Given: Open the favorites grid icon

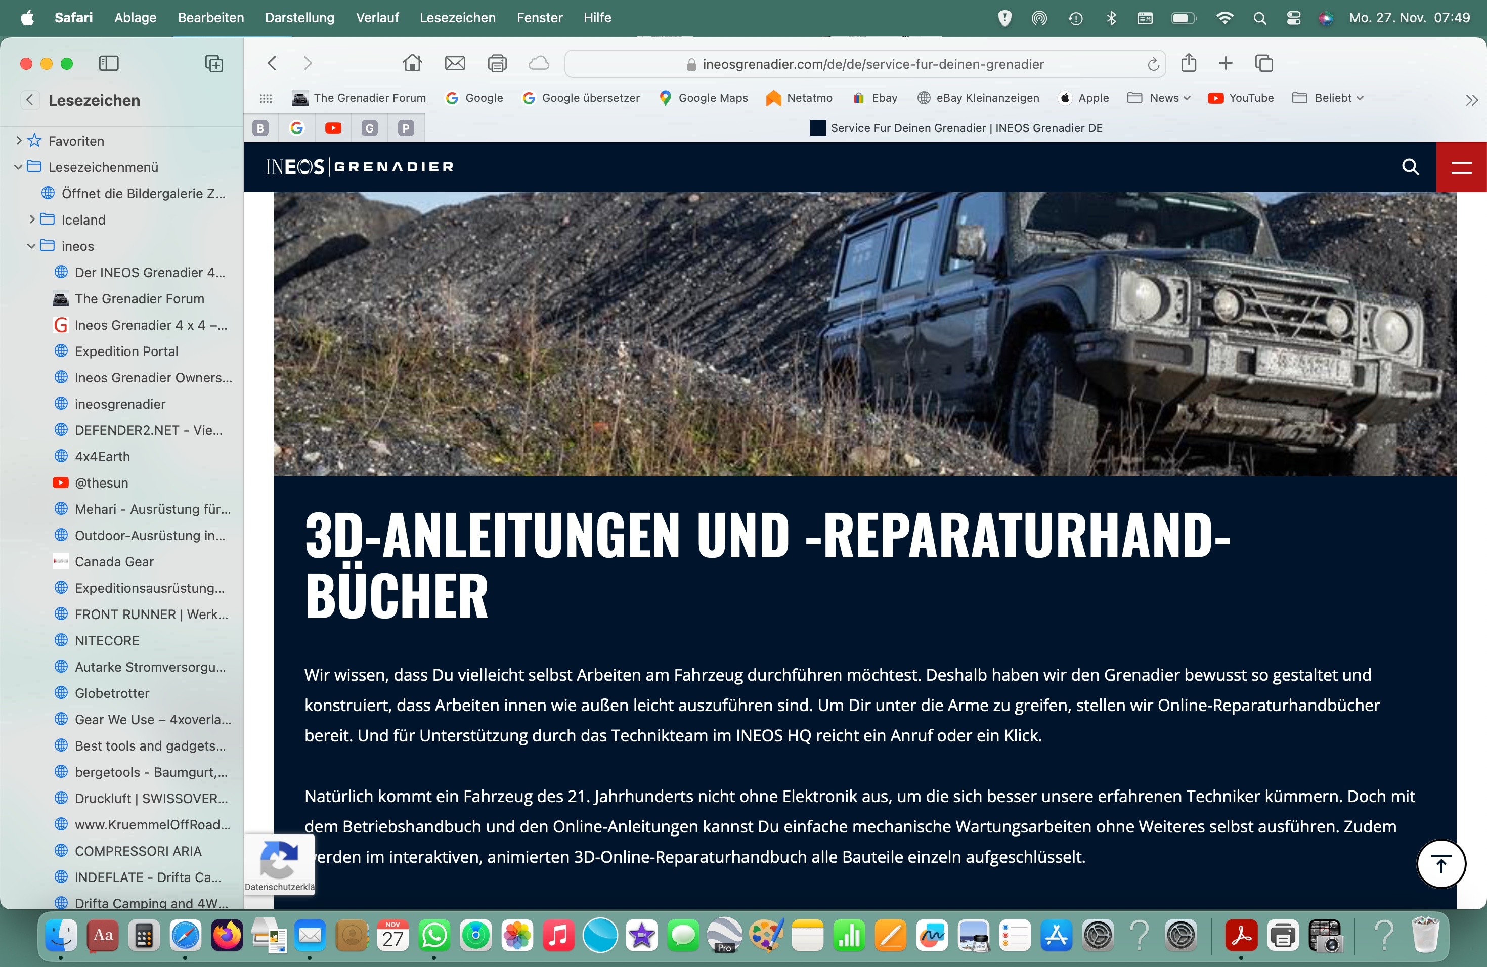Looking at the screenshot, I should pos(266,98).
